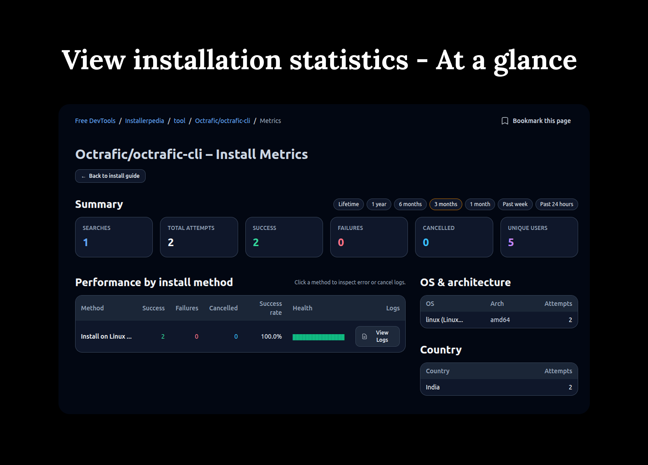Click the linux (Linux... OS cell

[x=444, y=320]
